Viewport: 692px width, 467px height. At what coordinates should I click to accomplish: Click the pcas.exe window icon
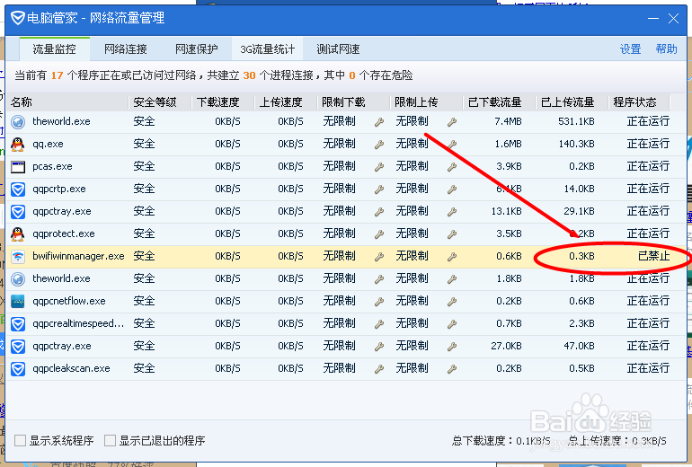pos(18,167)
